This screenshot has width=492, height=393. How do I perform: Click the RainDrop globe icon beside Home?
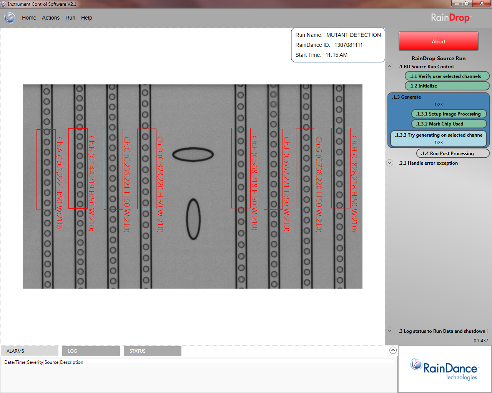pyautogui.click(x=9, y=18)
